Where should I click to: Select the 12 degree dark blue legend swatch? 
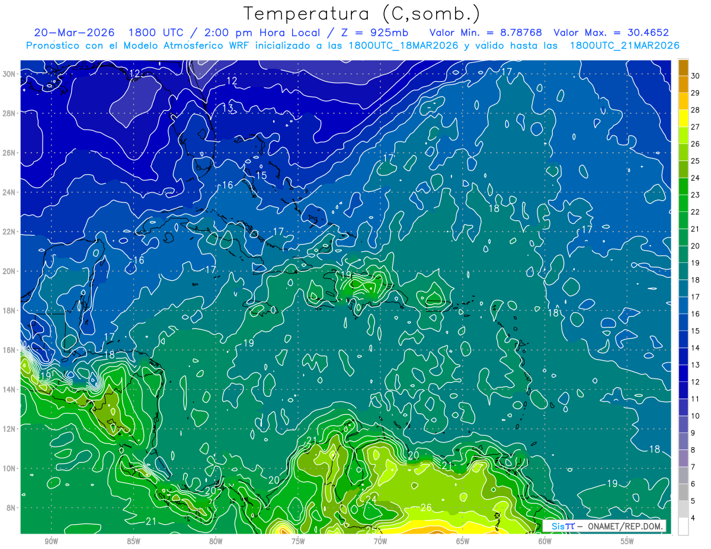click(x=683, y=373)
